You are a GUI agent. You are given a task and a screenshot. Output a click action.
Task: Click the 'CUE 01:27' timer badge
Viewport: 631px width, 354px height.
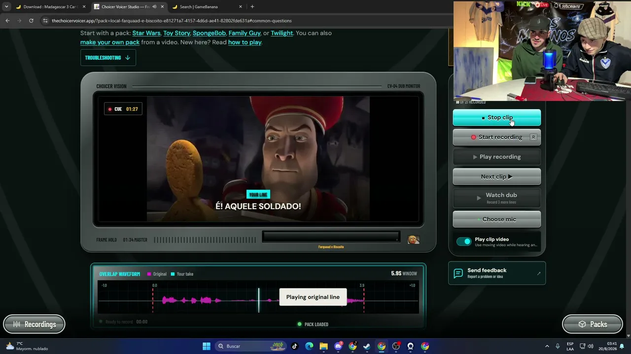tap(123, 109)
